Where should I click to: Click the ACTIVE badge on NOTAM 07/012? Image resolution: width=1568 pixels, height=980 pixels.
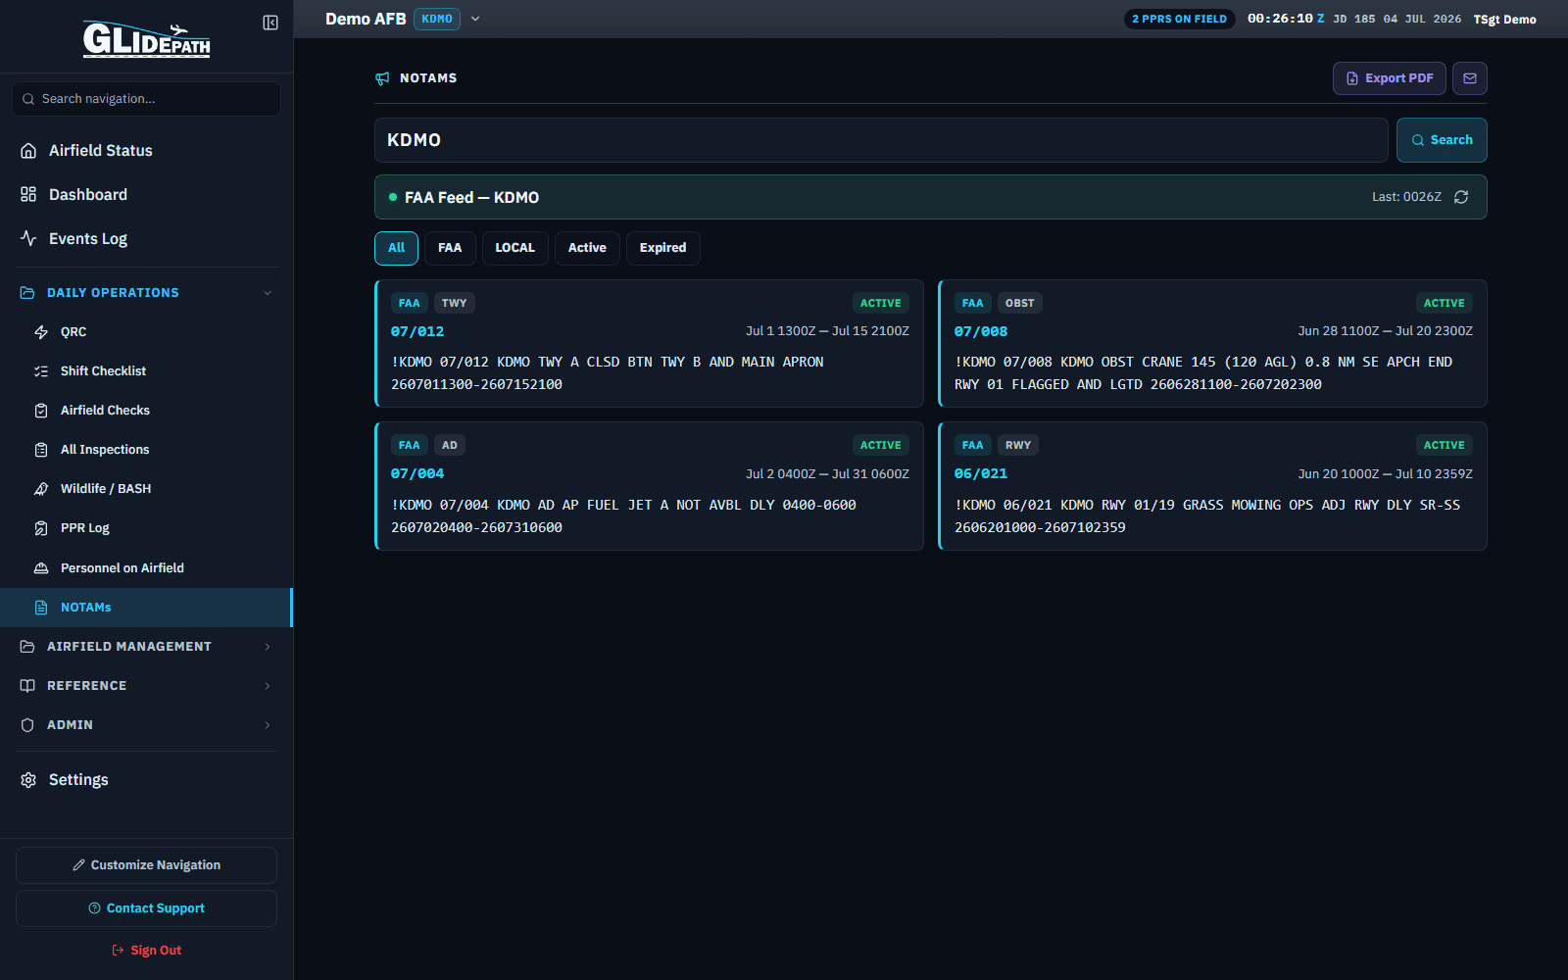pos(881,304)
